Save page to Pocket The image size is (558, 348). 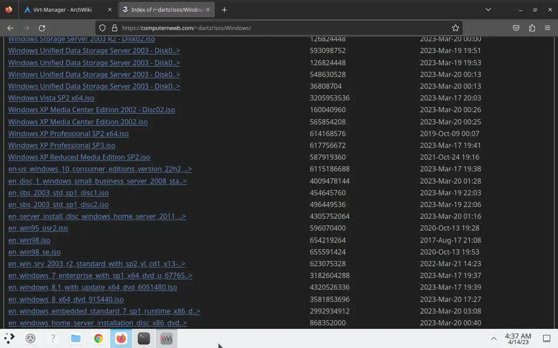pyautogui.click(x=516, y=28)
